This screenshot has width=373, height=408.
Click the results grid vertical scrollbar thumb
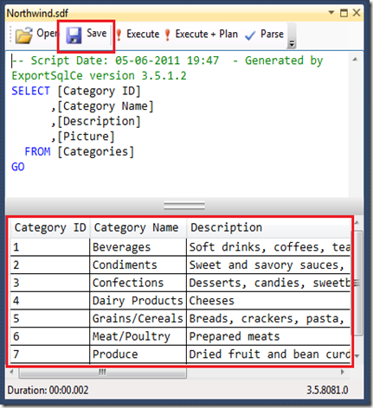pyautogui.click(x=357, y=283)
